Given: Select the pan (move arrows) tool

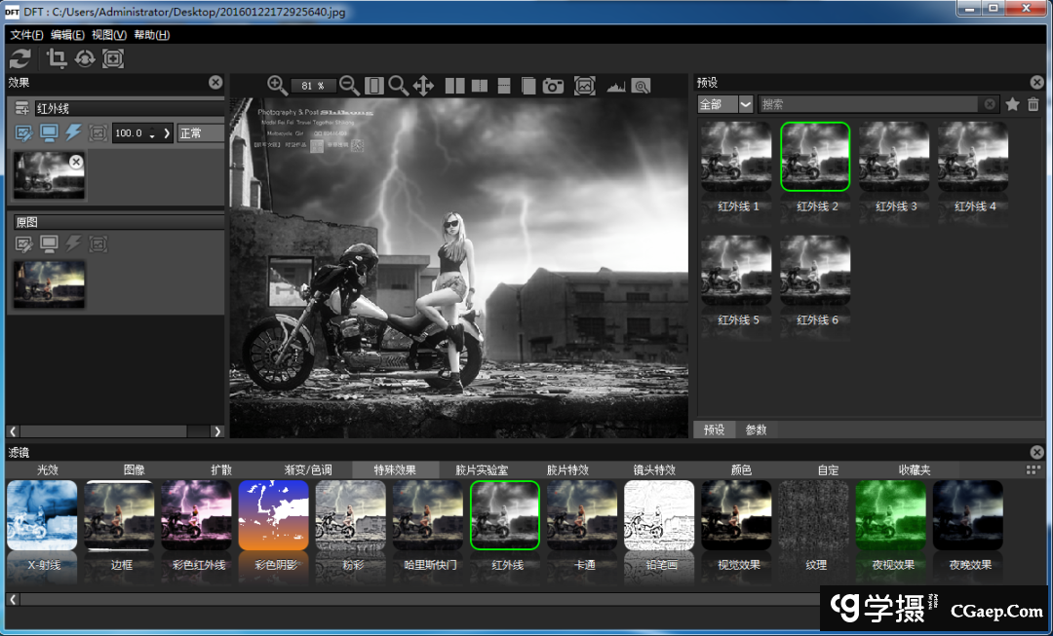Looking at the screenshot, I should click(x=423, y=86).
